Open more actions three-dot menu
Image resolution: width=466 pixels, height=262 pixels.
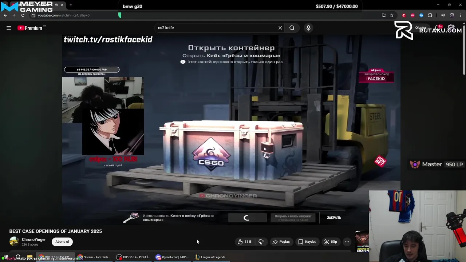pos(347,242)
